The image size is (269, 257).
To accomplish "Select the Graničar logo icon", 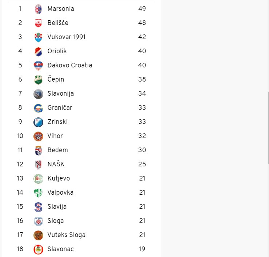I will 38,108.
